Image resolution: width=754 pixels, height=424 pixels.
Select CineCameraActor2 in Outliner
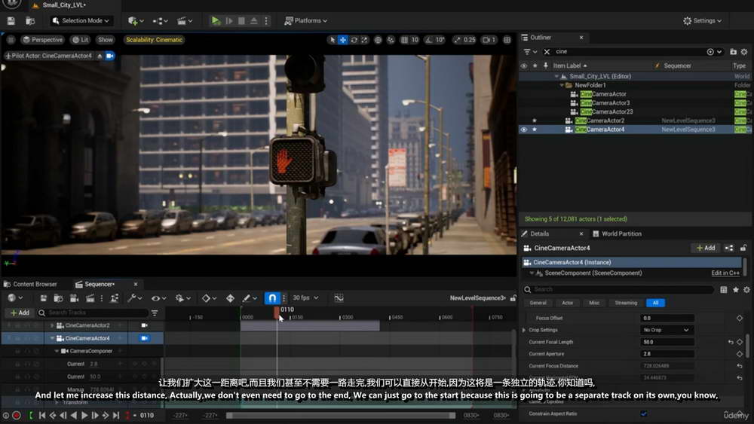(x=599, y=120)
